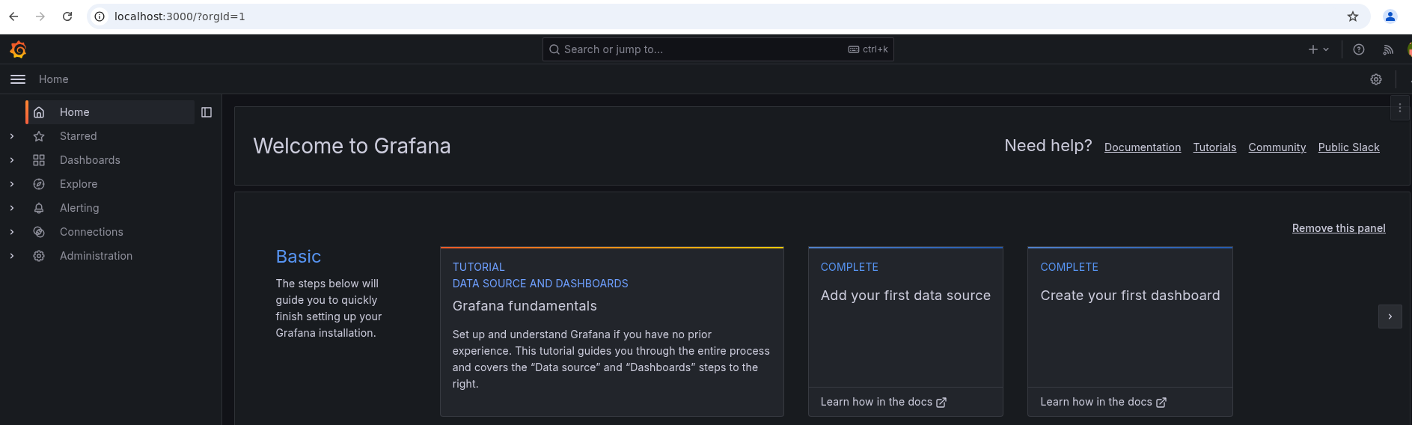
Task: Open the help question mark icon
Action: (x=1359, y=49)
